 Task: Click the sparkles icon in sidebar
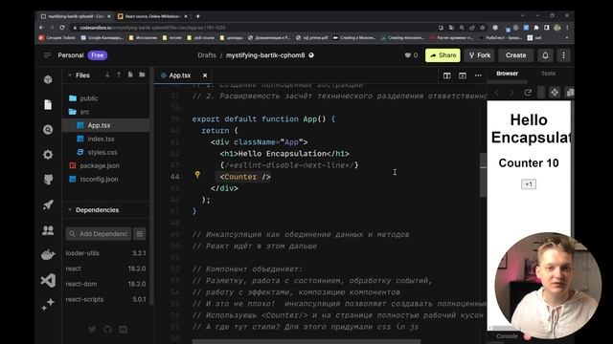(x=48, y=305)
